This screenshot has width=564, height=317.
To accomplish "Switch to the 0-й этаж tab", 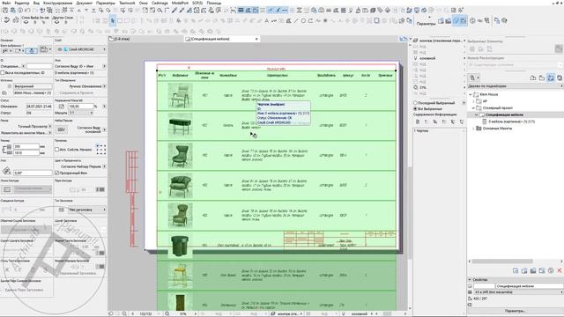I will [x=121, y=39].
